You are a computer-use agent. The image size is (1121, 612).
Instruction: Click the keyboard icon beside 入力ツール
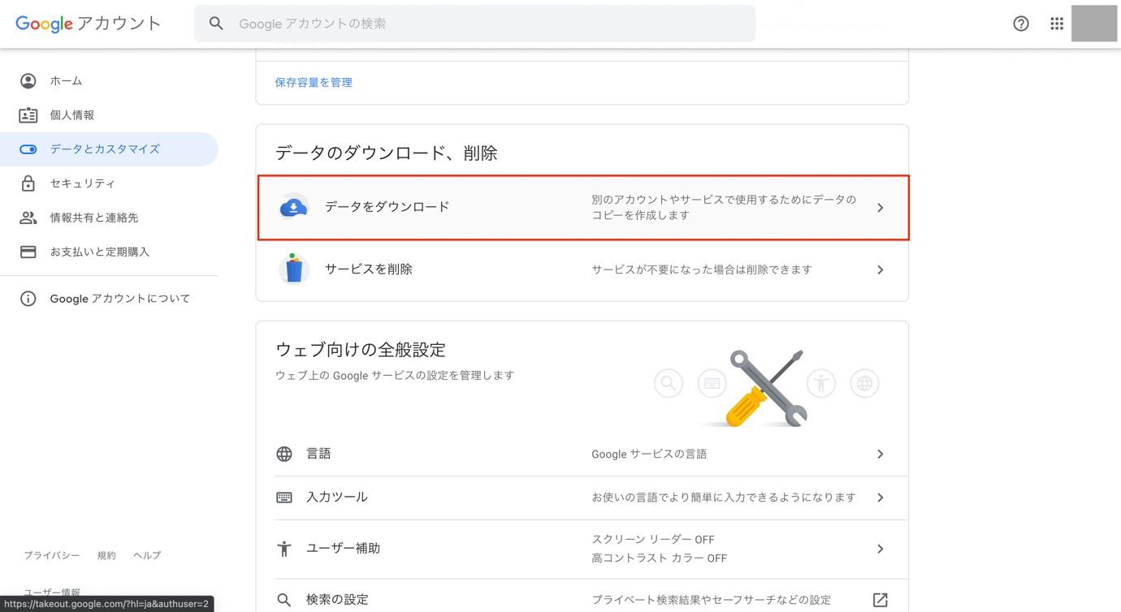283,496
